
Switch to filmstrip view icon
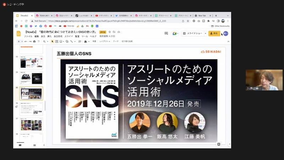(x=20, y=145)
